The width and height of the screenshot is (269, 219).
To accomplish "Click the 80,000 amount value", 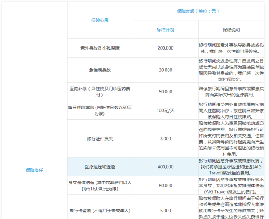I will pyautogui.click(x=165, y=185).
